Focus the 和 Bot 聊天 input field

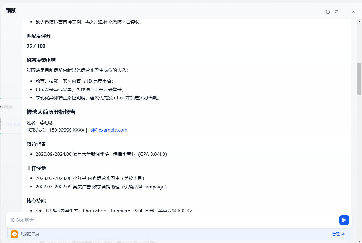pos(172,220)
